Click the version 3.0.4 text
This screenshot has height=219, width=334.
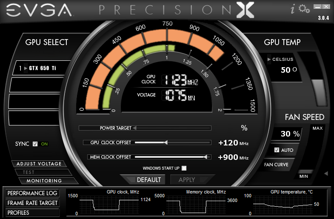[x=323, y=18]
